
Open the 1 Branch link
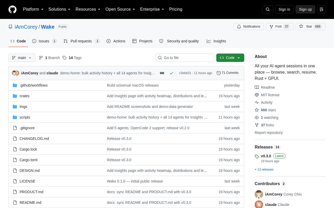(49, 58)
